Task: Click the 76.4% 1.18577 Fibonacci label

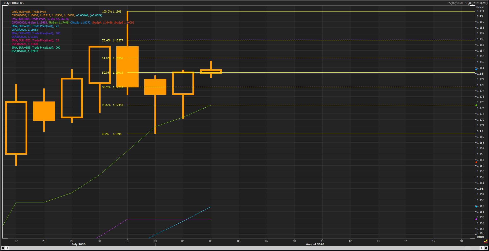Action: [113, 40]
